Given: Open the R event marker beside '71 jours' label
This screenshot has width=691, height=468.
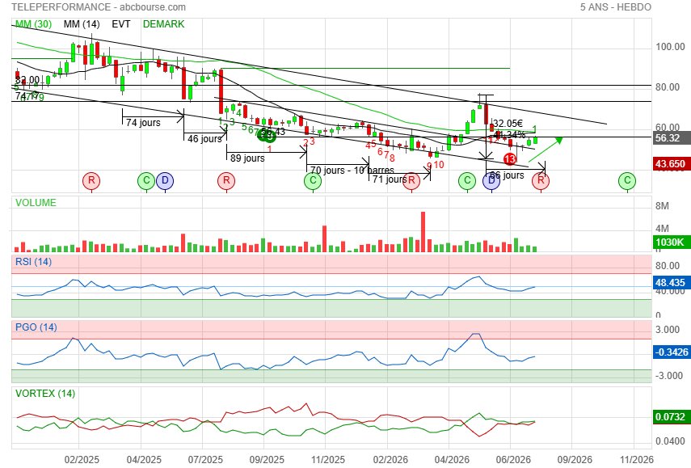Looking at the screenshot, I should pyautogui.click(x=411, y=181).
